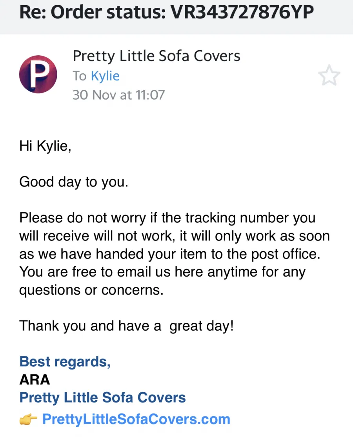Click the 30 Nov at 11:07 timestamp
The height and width of the screenshot is (437, 353).
[119, 95]
